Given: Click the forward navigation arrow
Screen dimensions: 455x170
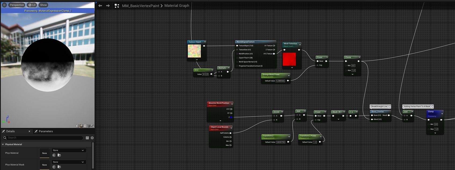Looking at the screenshot, I should [x=108, y=6].
